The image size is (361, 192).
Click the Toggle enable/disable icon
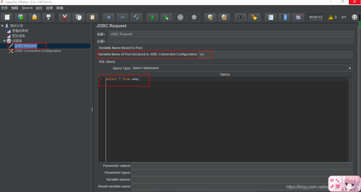click(x=136, y=17)
